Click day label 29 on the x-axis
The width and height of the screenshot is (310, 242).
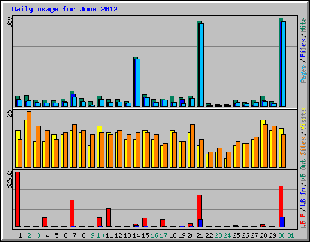(x=272, y=235)
